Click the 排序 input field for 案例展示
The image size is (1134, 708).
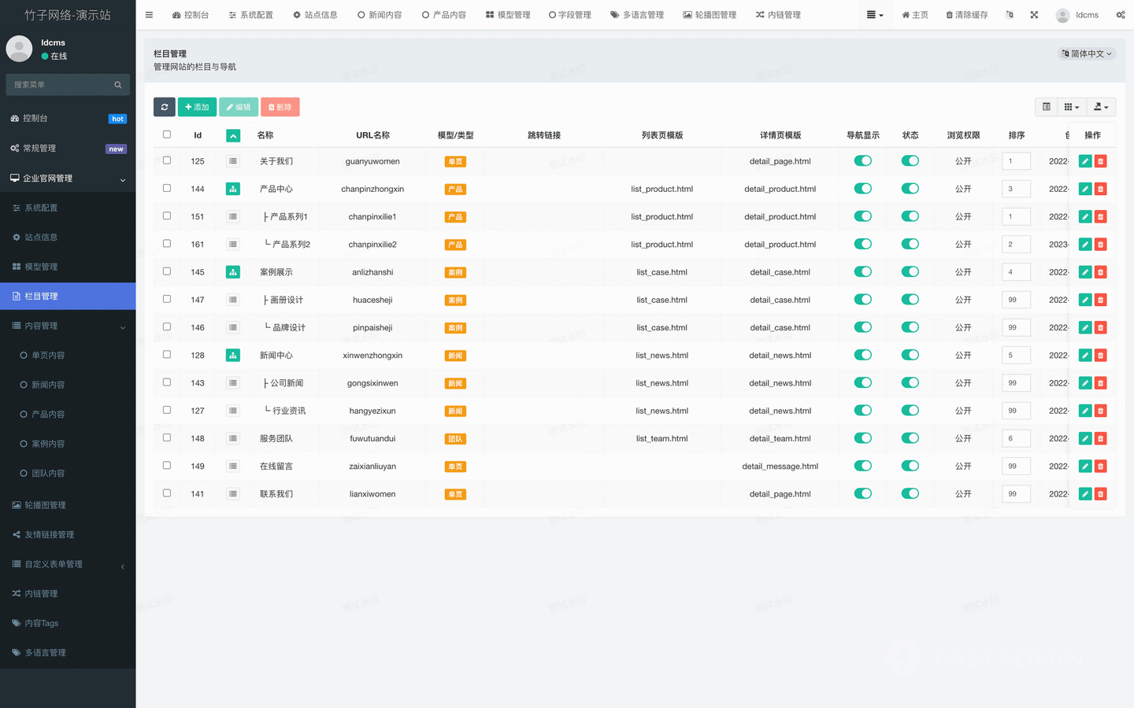tap(1016, 272)
